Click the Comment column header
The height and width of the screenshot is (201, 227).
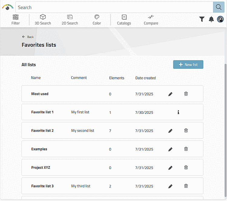coord(79,78)
